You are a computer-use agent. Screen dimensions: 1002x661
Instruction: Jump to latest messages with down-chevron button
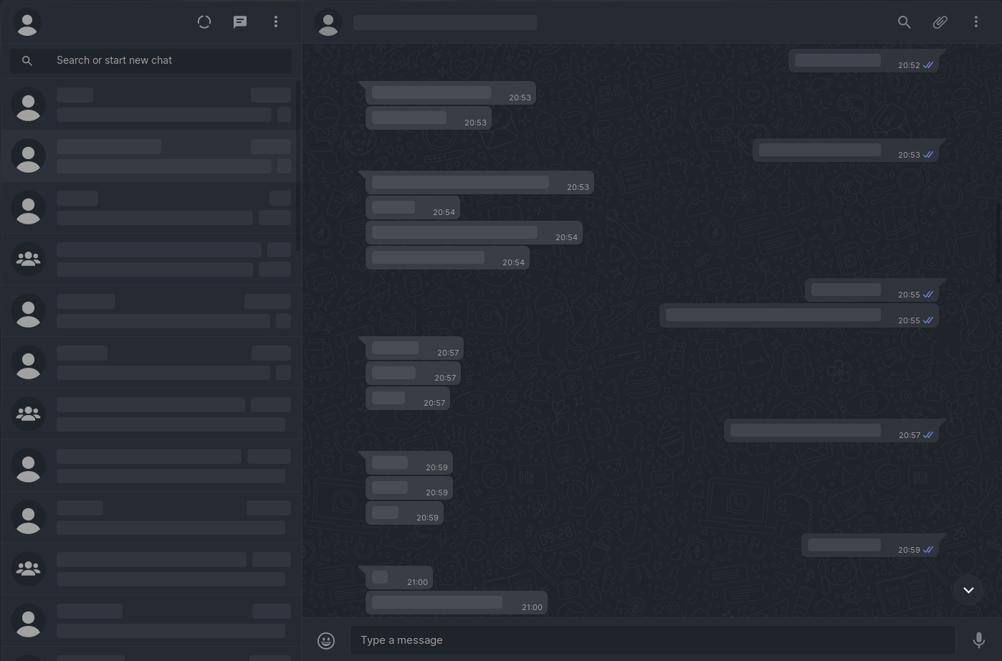coord(968,590)
